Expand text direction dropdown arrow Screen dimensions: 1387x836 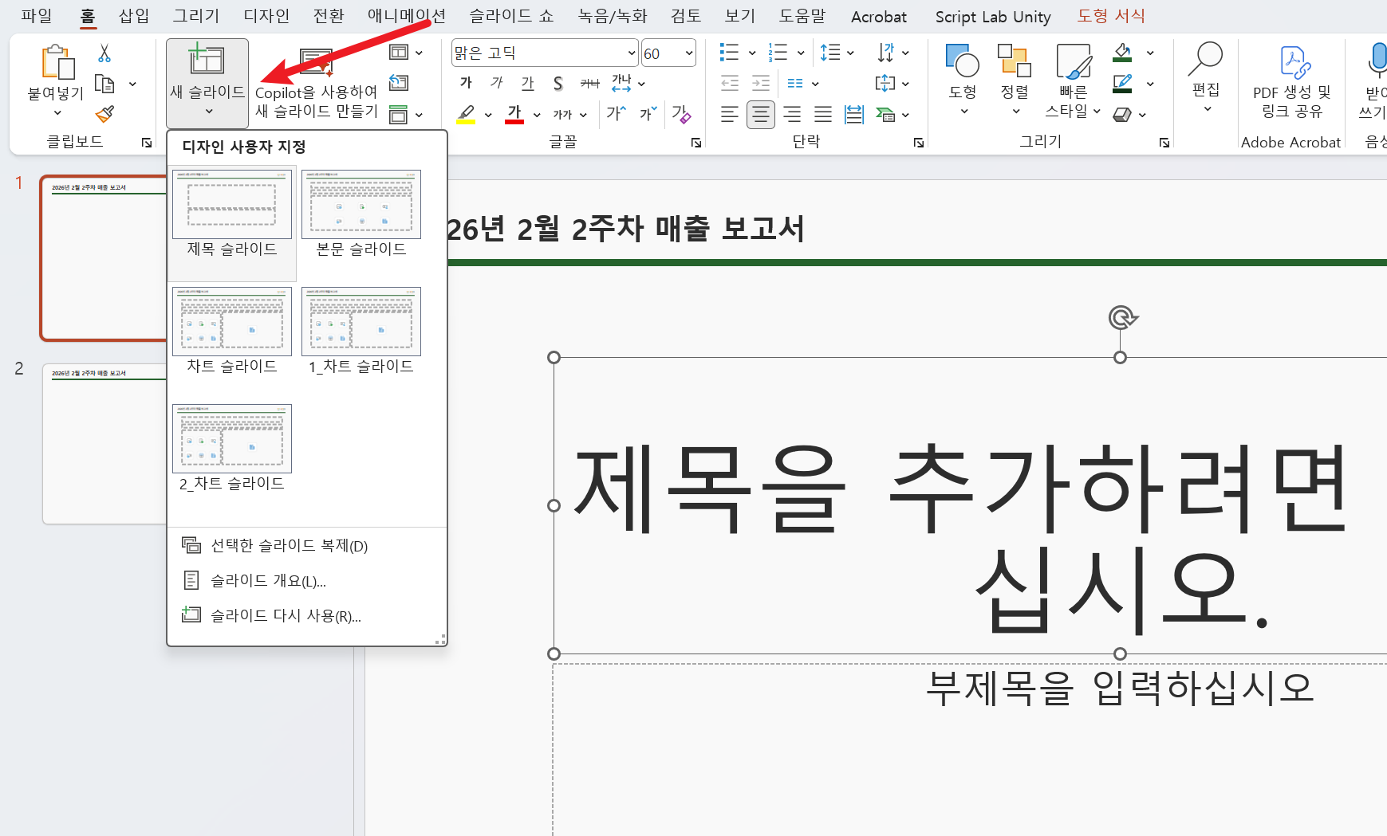click(905, 53)
